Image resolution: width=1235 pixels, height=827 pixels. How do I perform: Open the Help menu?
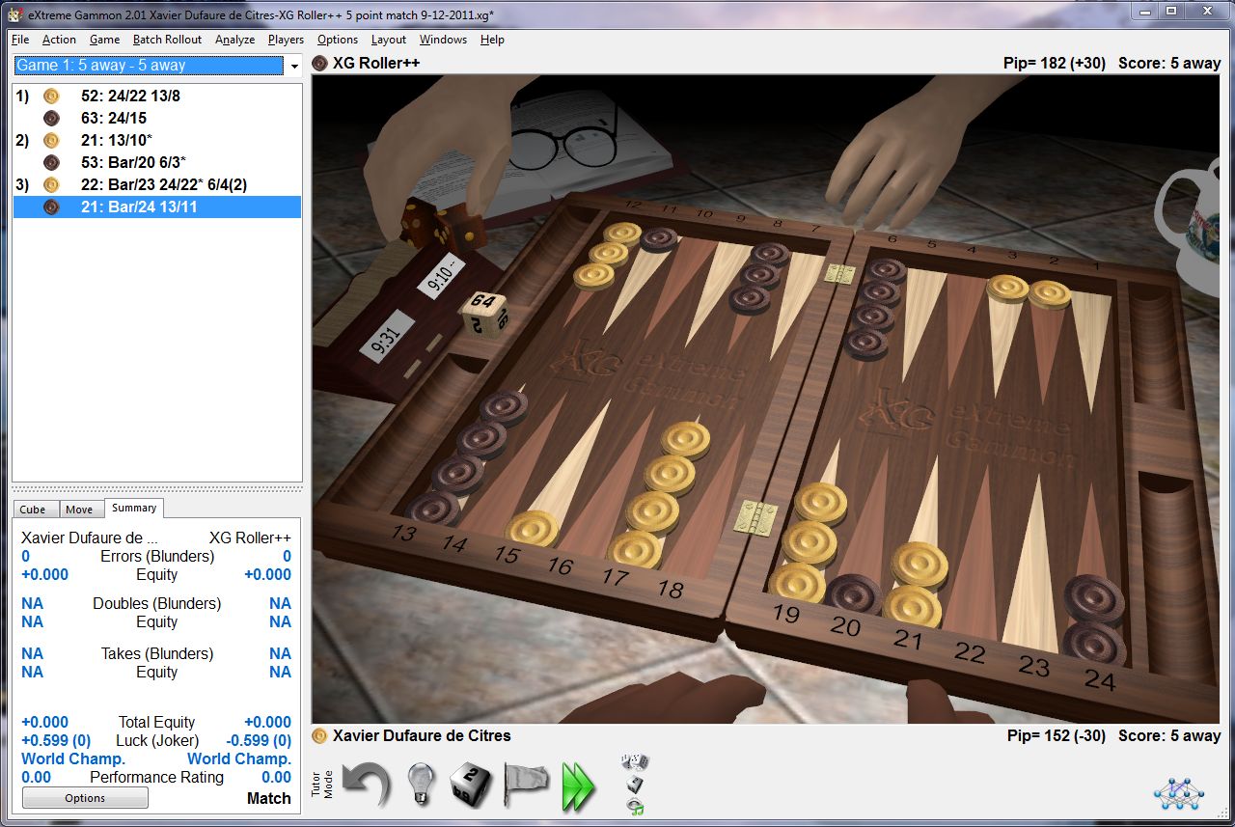[x=492, y=40]
